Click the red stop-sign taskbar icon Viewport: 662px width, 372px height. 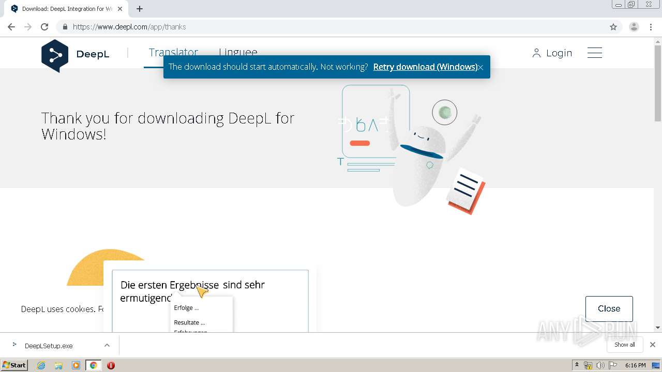(x=111, y=365)
